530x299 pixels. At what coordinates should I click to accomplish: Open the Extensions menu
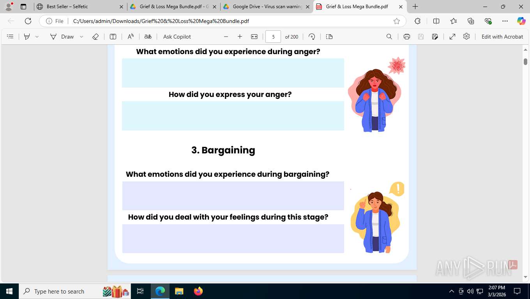pos(417,21)
